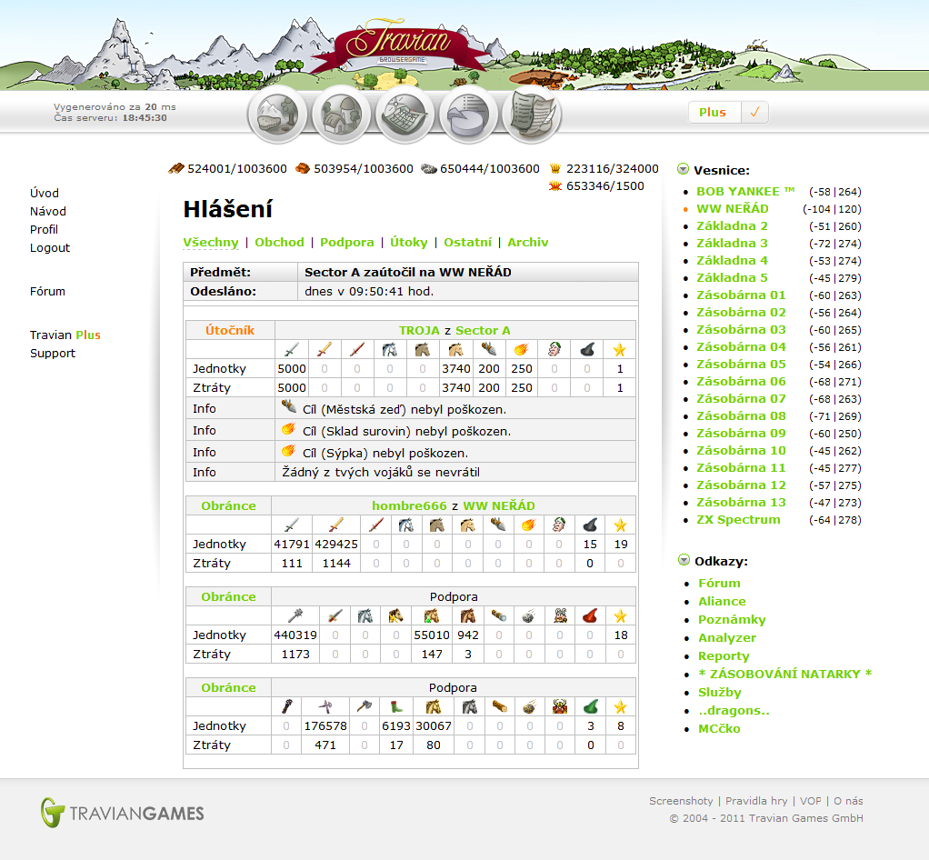Click the Plus button

click(713, 113)
